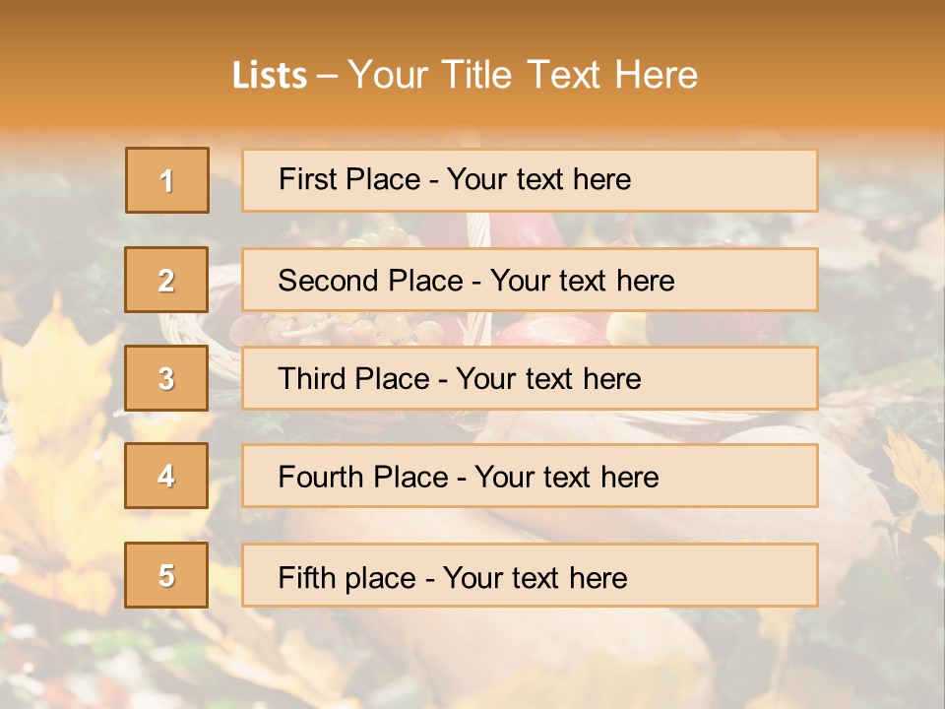Select the number 5 box
945x709 pixels.
tap(166, 575)
